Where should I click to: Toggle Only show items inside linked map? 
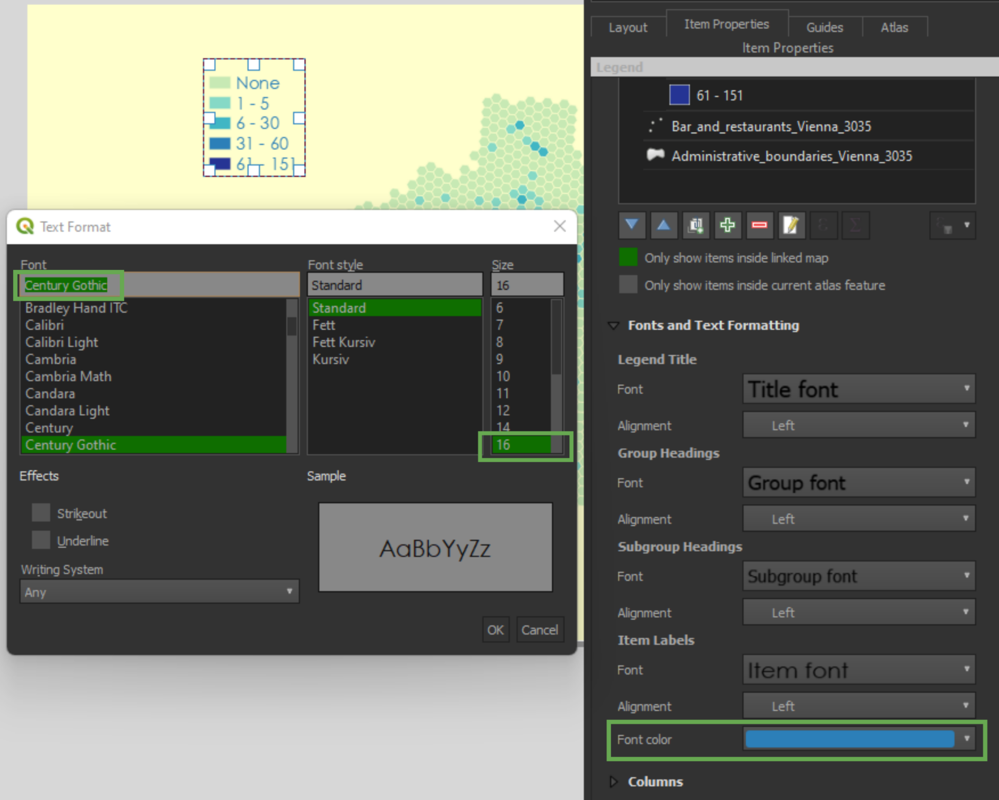[628, 257]
